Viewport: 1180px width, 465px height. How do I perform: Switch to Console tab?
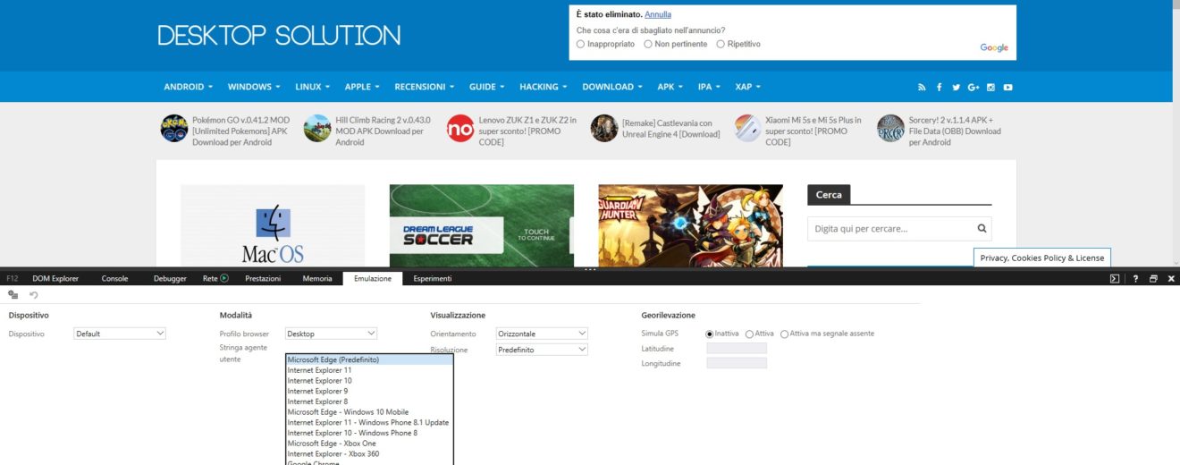pos(114,279)
